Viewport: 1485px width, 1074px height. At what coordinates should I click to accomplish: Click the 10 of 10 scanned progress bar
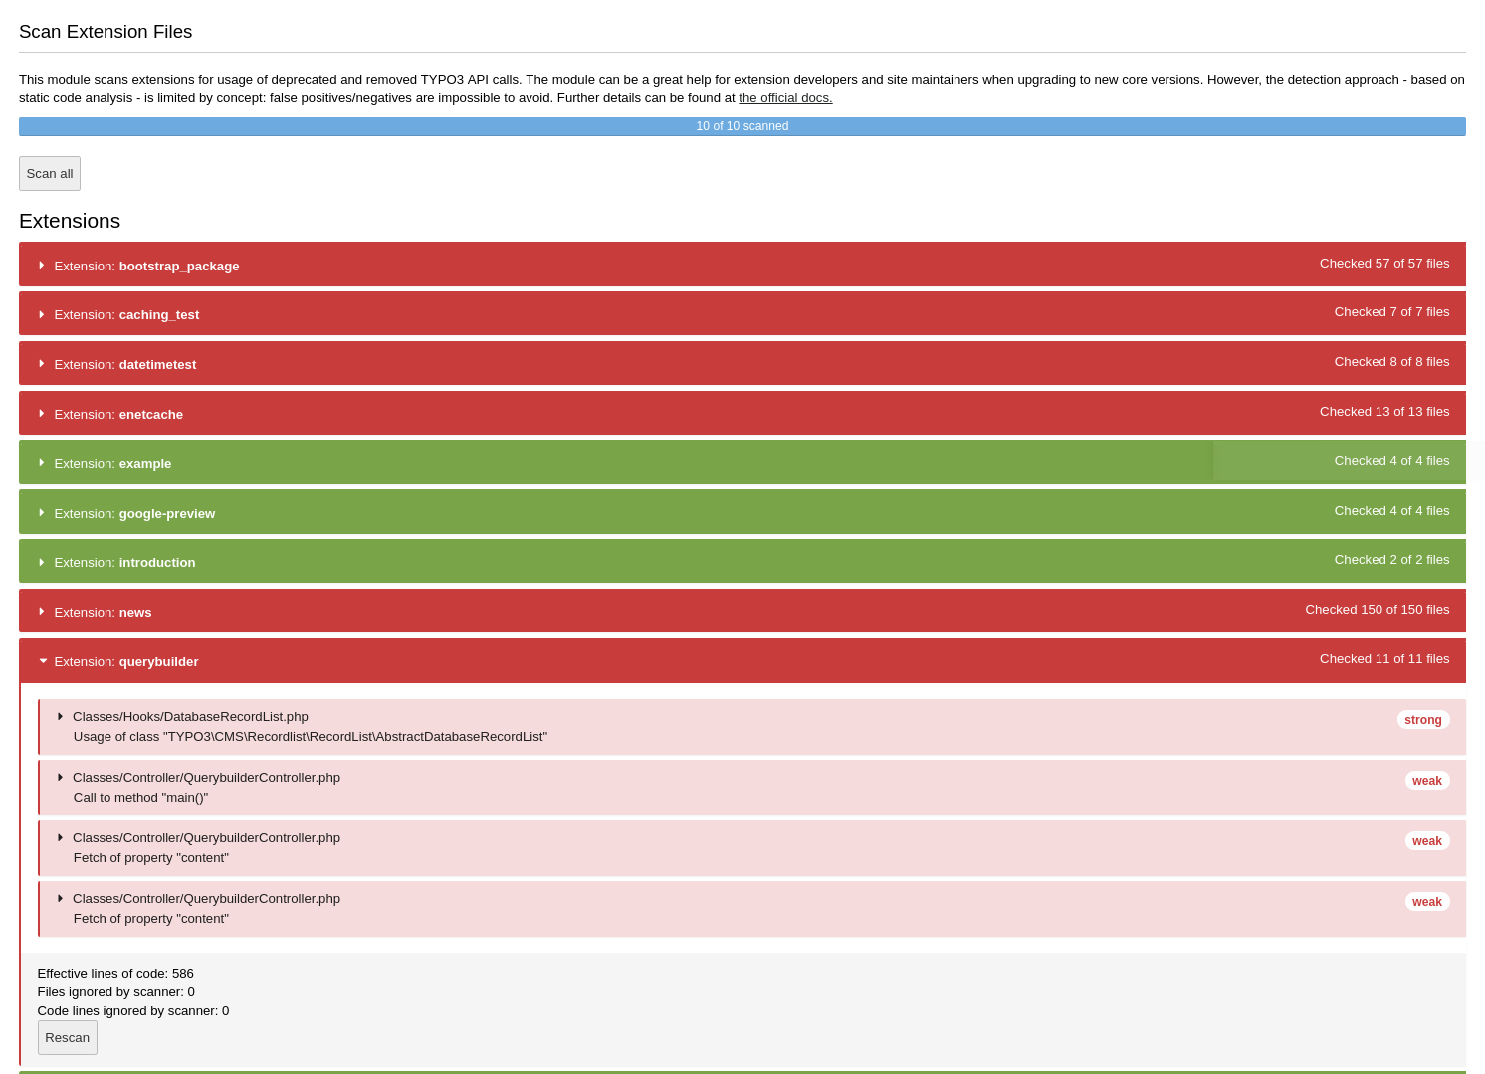pyautogui.click(x=742, y=126)
